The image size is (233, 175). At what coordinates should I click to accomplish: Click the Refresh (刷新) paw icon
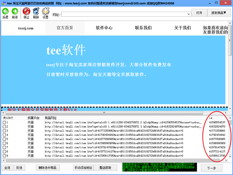click(x=36, y=11)
